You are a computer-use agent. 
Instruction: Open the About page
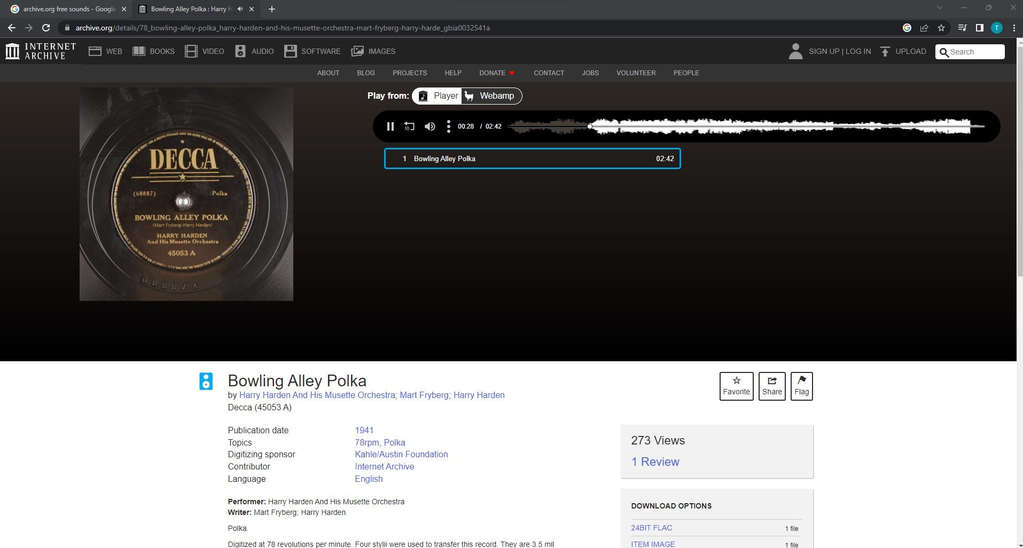pyautogui.click(x=328, y=73)
